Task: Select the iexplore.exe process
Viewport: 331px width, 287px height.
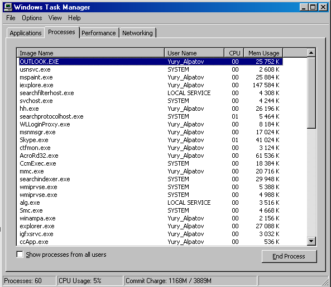Action: [151, 85]
